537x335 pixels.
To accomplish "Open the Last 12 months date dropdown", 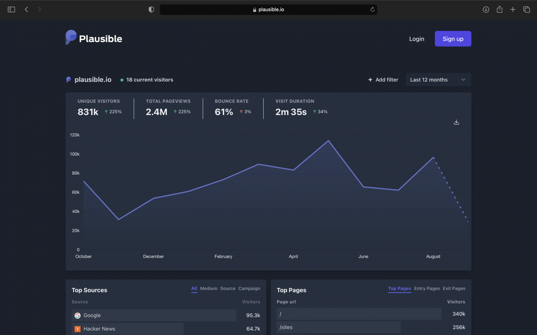I will [x=438, y=80].
